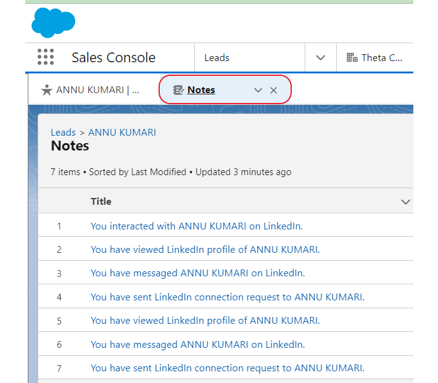Screen dimensions: 438x383
Task: Open note 1 'You interacted with ANNU KUMARI'
Action: click(197, 226)
